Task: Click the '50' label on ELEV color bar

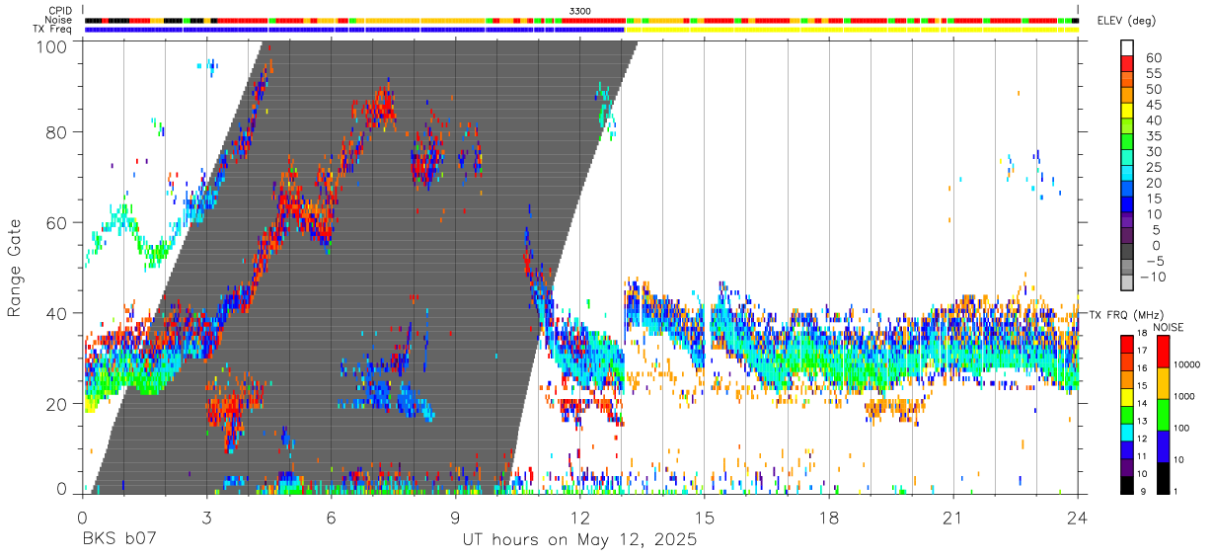Action: click(x=1152, y=89)
